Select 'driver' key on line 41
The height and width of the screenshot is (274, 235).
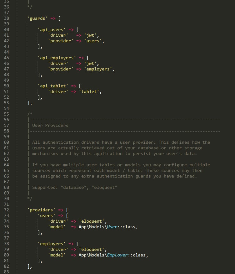tap(58, 35)
